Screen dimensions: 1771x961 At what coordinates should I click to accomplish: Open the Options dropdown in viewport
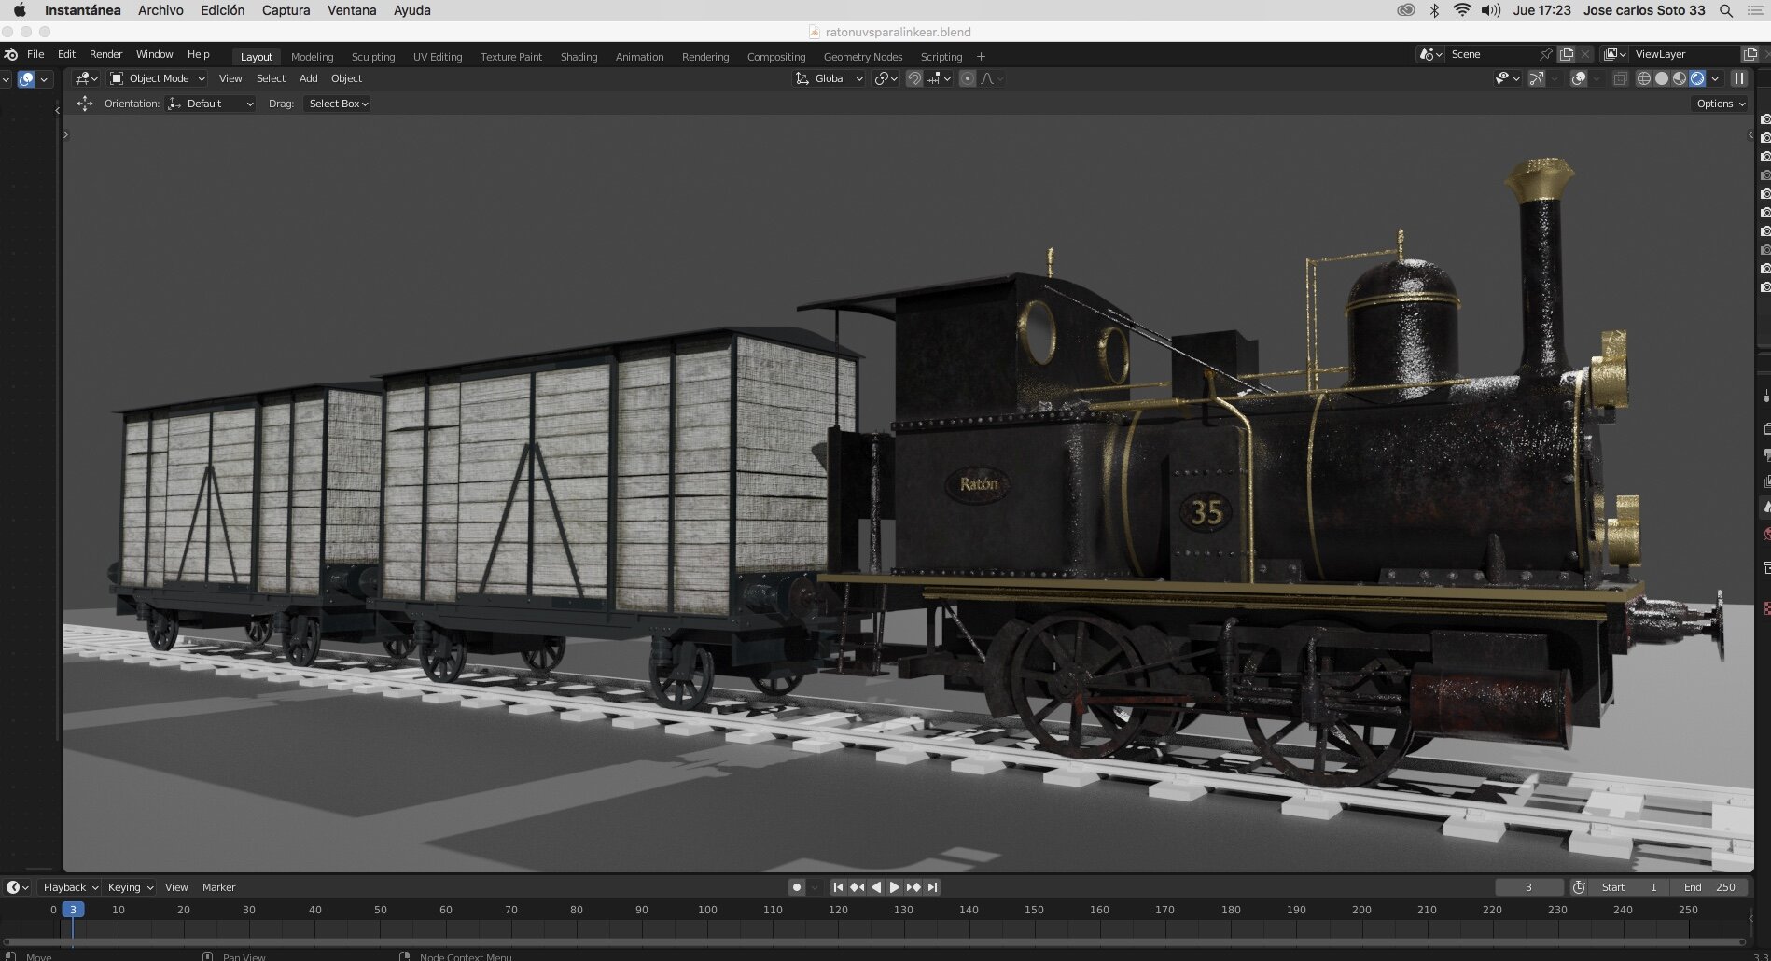pyautogui.click(x=1720, y=104)
